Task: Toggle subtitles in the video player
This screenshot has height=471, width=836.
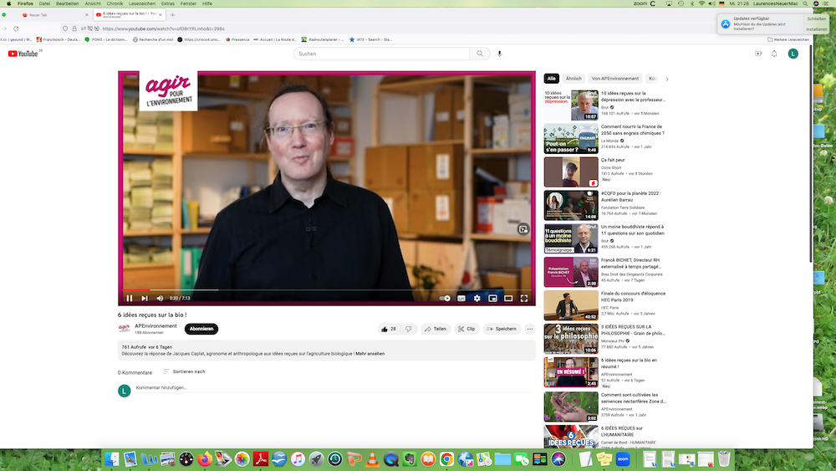Action: click(x=461, y=298)
